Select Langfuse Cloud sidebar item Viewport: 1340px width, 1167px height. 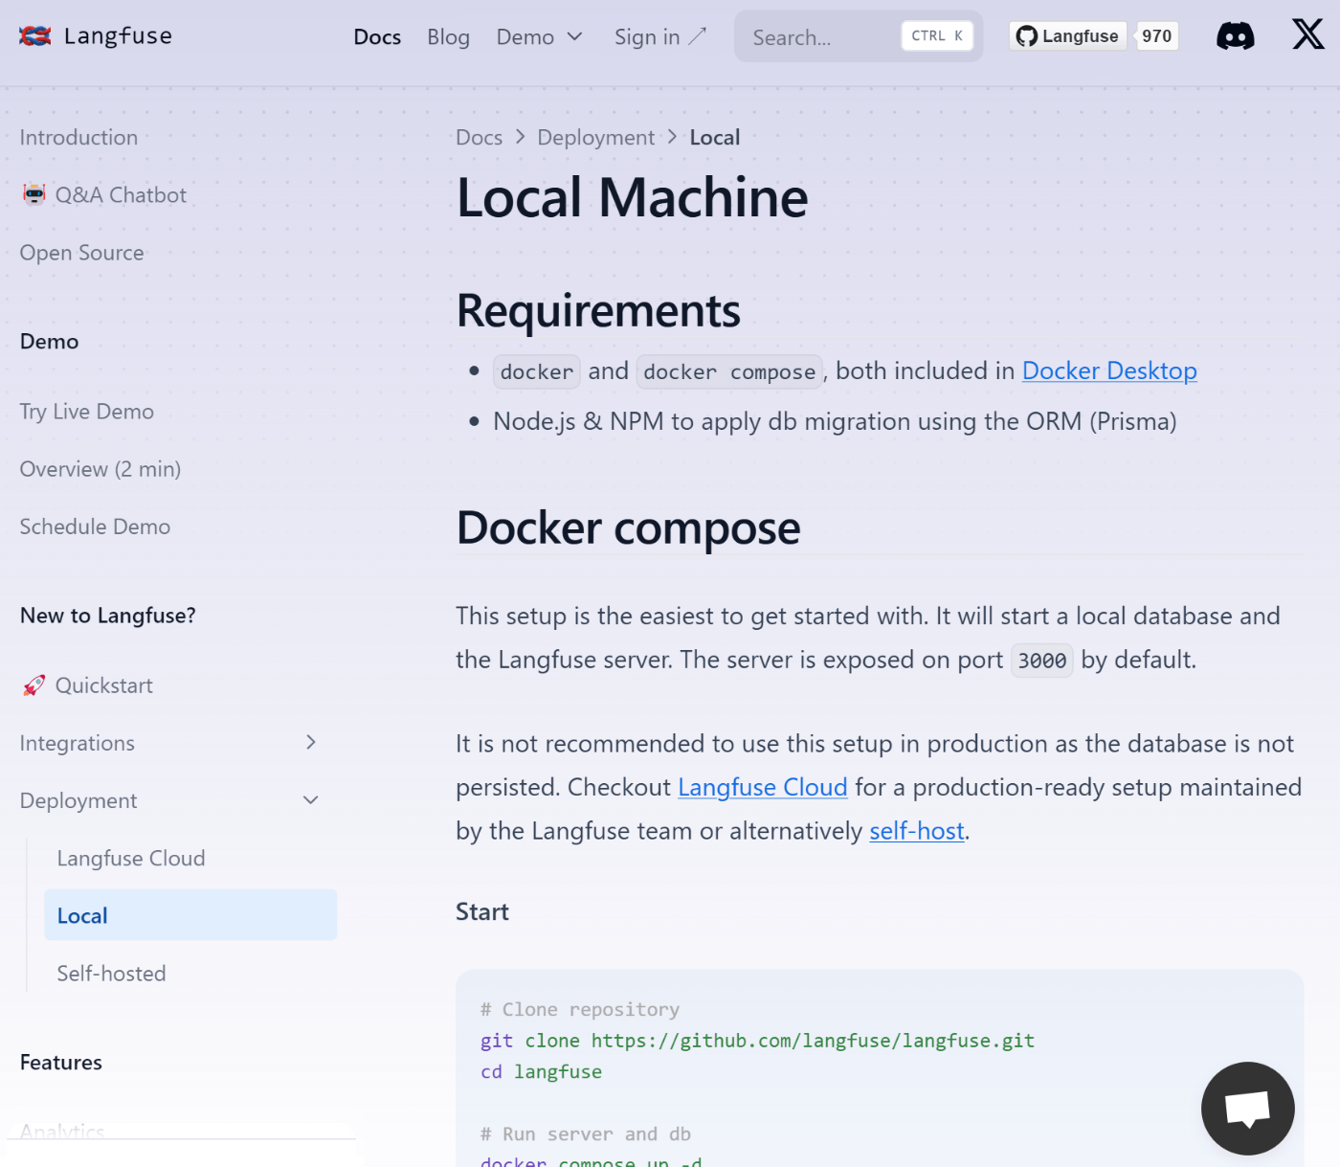point(131,858)
